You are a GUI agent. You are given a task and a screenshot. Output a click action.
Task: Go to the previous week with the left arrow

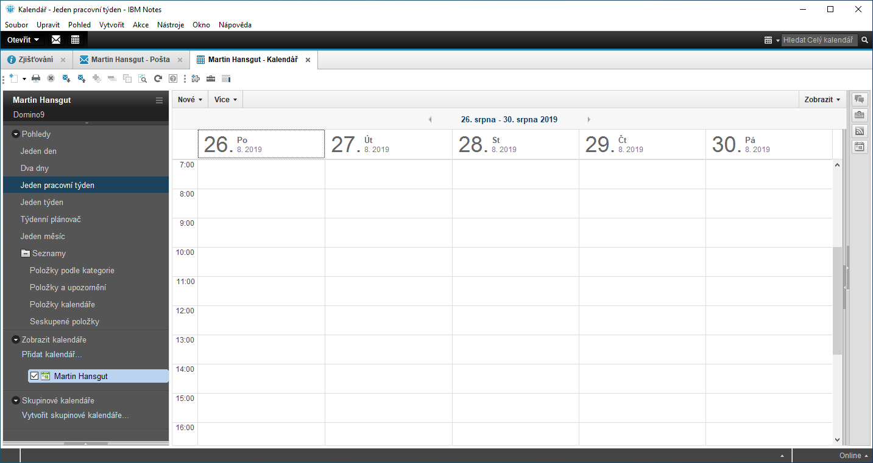coord(430,120)
